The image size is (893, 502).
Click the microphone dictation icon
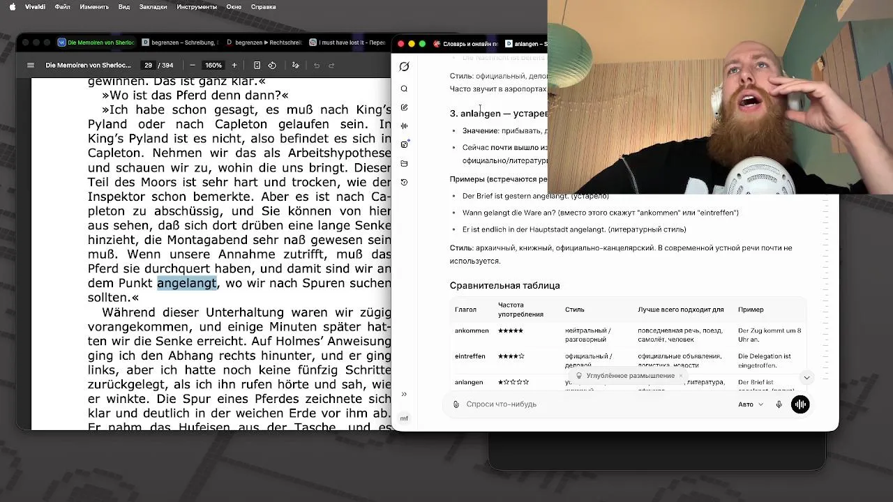(x=779, y=404)
